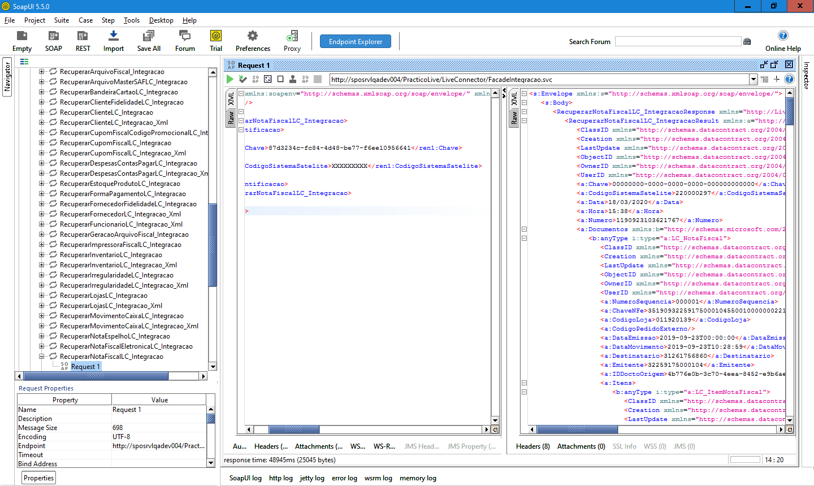Click green Submit request play button
814x486 pixels.
pyautogui.click(x=230, y=79)
